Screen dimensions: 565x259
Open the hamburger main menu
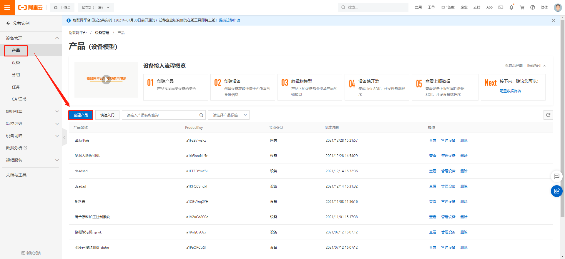[x=7, y=7]
